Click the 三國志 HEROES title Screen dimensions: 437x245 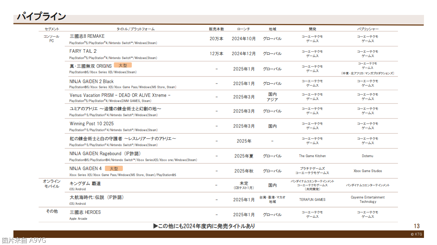[85, 212]
